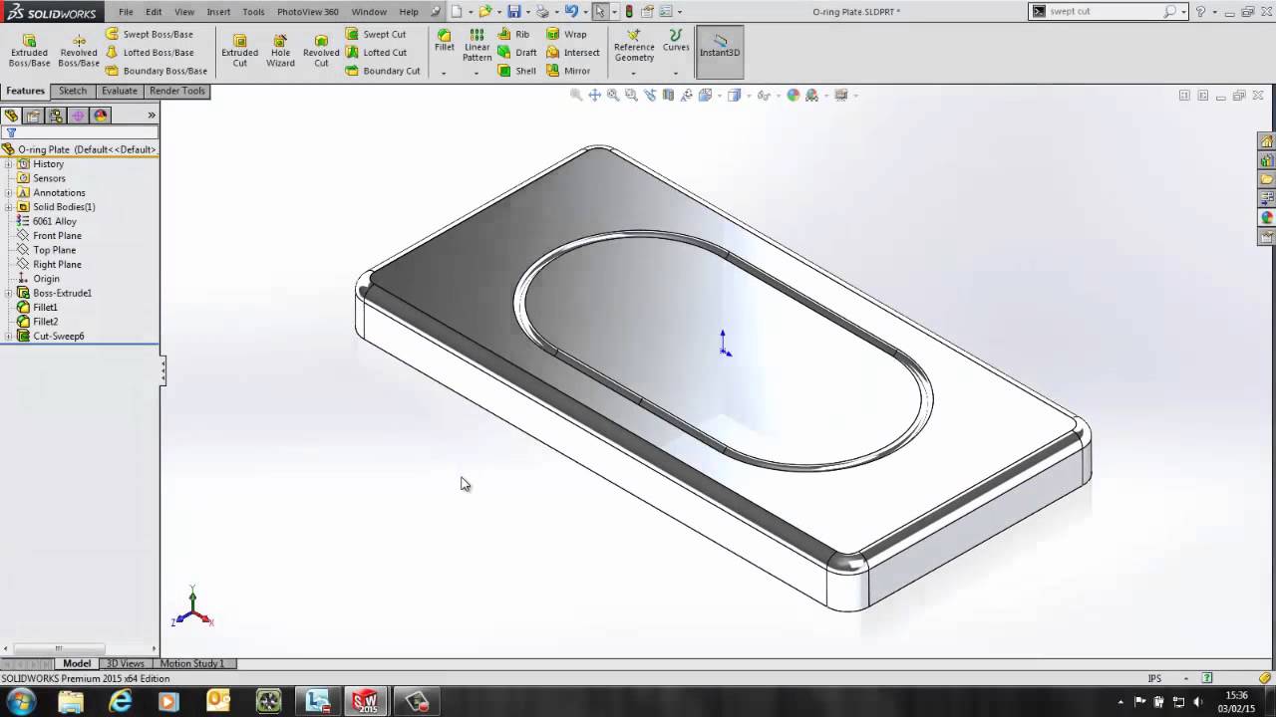Open the Curves dropdown arrow
This screenshot has width=1276, height=717.
(676, 72)
